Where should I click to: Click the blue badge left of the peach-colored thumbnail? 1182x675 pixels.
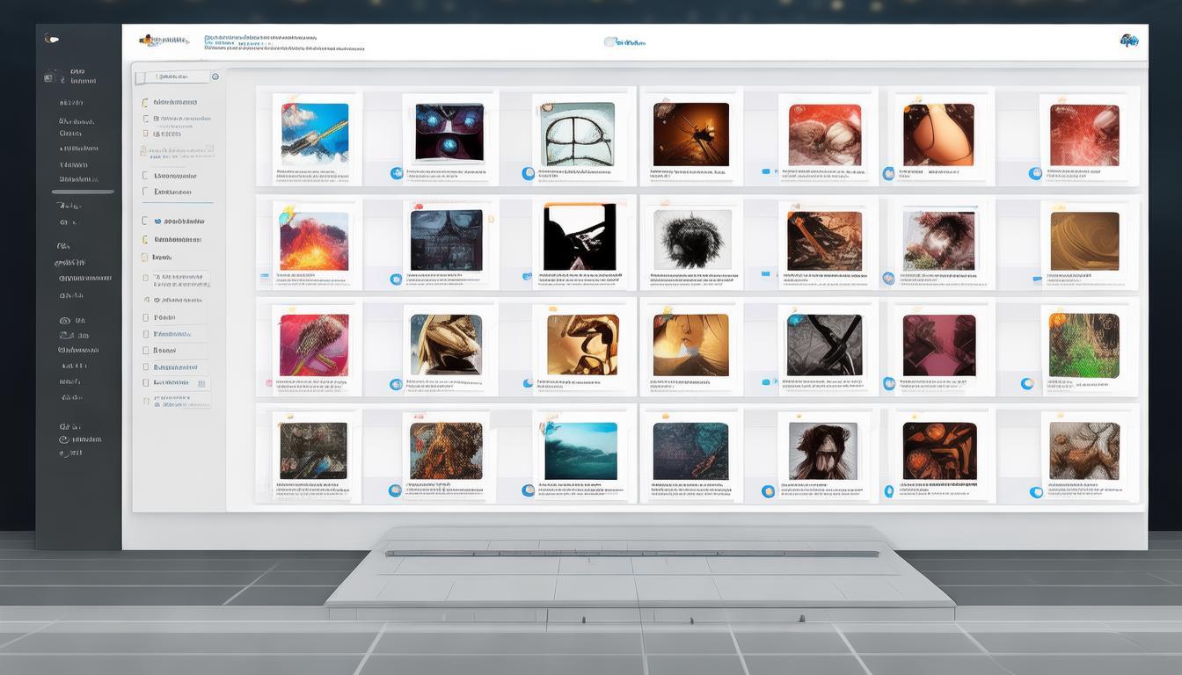[x=888, y=174]
